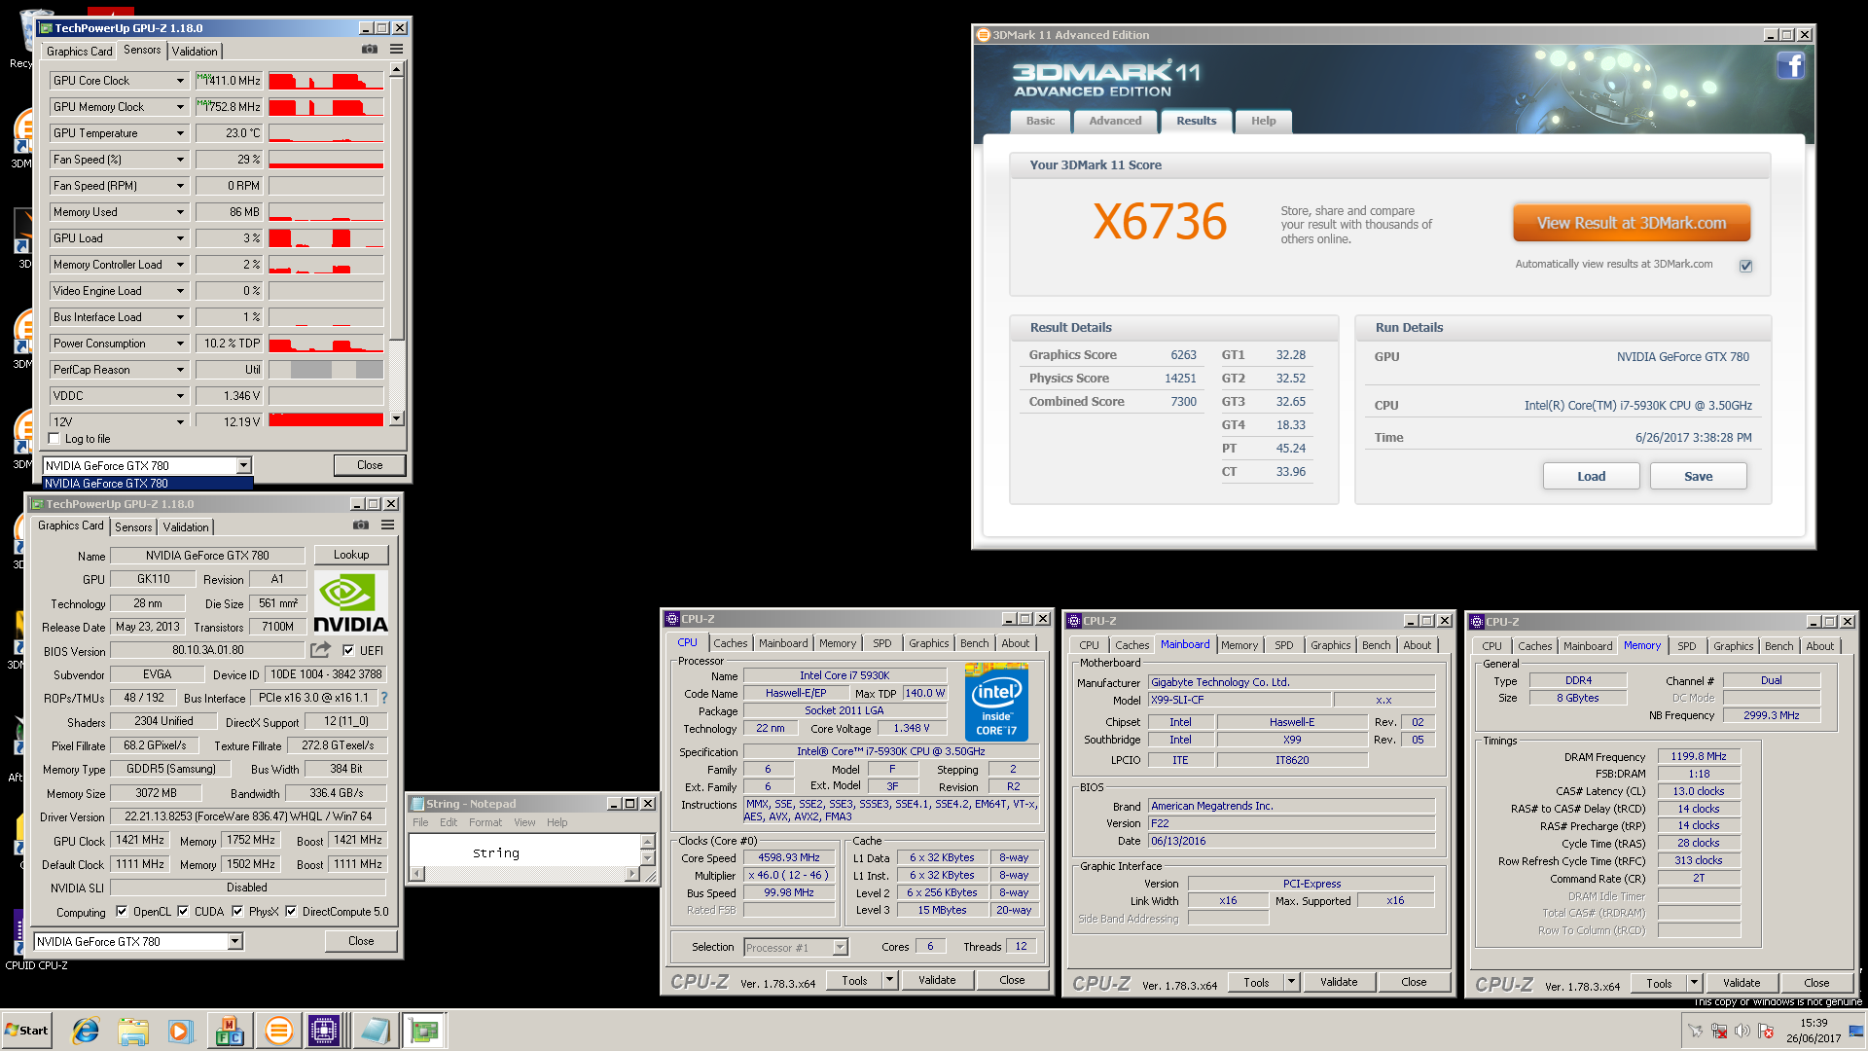Screen dimensions: 1868x1051
Task: Switch to SPD tab in CPU-Z Memory window
Action: (x=1687, y=646)
